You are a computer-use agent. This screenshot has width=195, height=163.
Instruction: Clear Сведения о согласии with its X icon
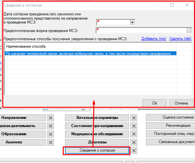coord(134,151)
